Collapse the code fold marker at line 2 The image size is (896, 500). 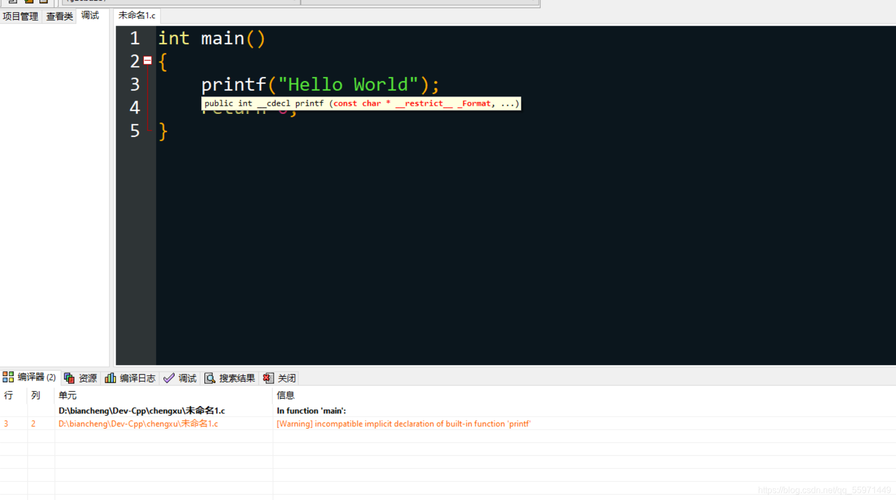(147, 61)
